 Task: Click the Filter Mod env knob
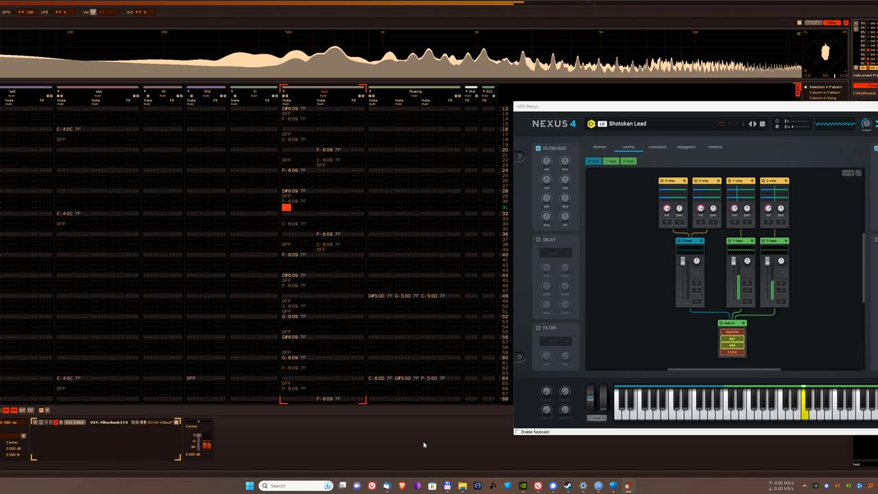pos(565,161)
